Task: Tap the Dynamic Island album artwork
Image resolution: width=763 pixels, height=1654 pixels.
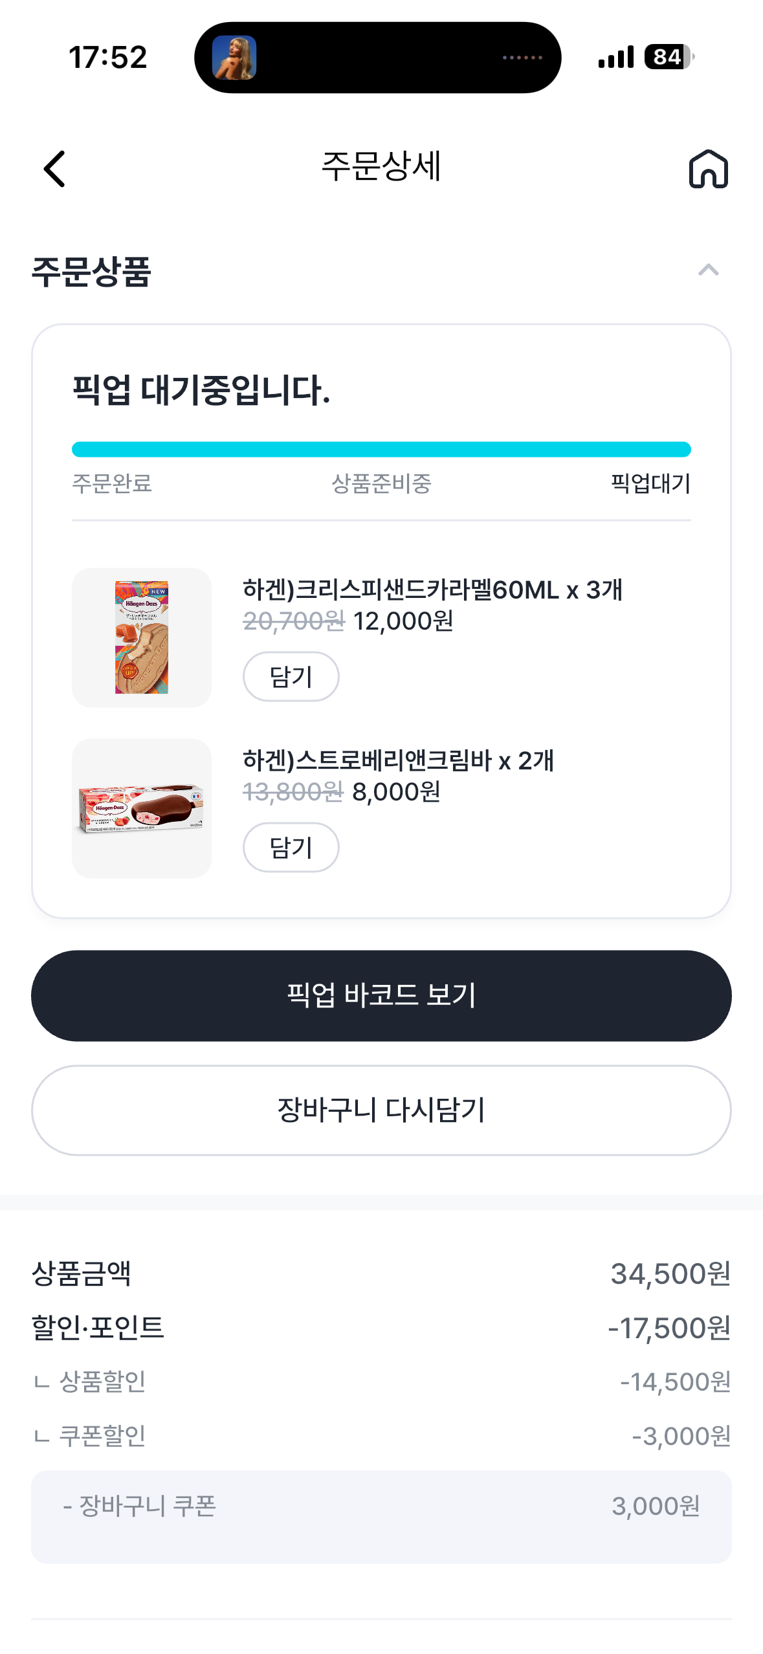Action: tap(234, 58)
